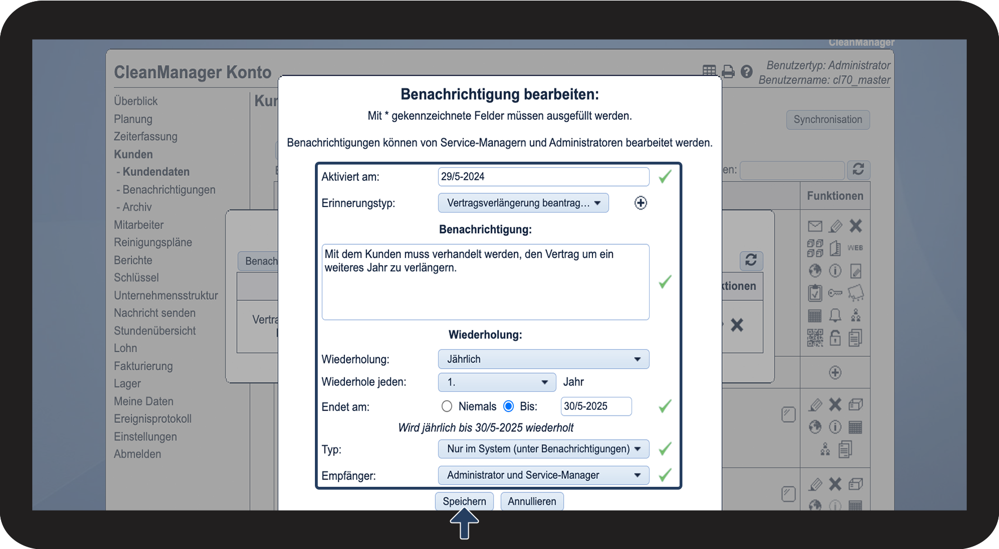Open Berichte in the sidebar

[133, 261]
